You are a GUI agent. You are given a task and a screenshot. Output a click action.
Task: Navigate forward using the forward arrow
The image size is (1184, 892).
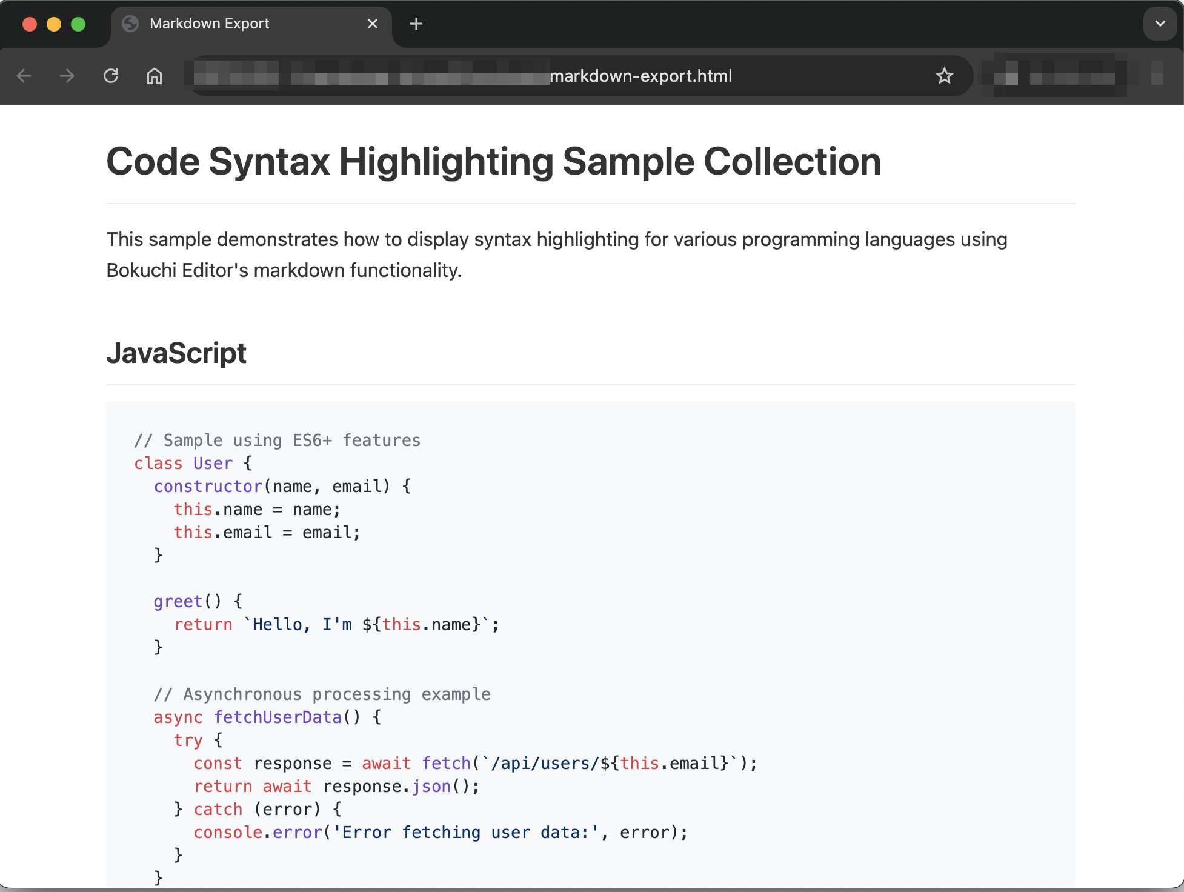(x=67, y=76)
